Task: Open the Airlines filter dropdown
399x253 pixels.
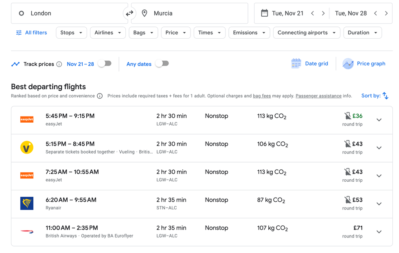Action: (x=108, y=33)
